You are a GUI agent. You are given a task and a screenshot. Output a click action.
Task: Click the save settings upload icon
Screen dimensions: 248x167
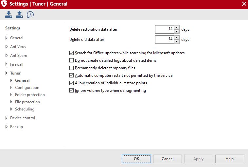click(x=19, y=14)
